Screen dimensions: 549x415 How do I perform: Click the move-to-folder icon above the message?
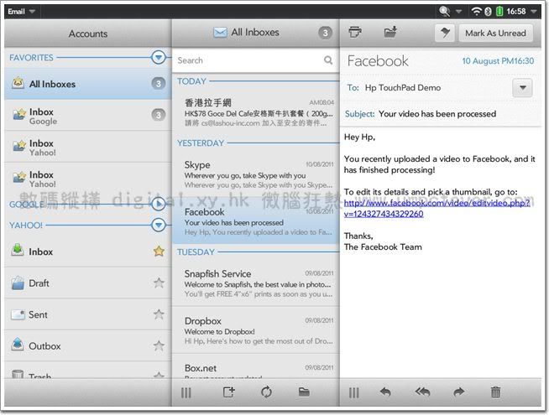[390, 33]
